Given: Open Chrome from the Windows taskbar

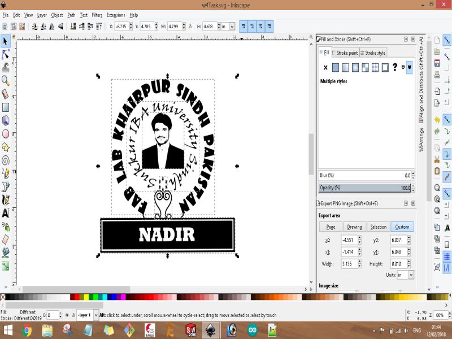Looking at the screenshot, I should 27,331.
